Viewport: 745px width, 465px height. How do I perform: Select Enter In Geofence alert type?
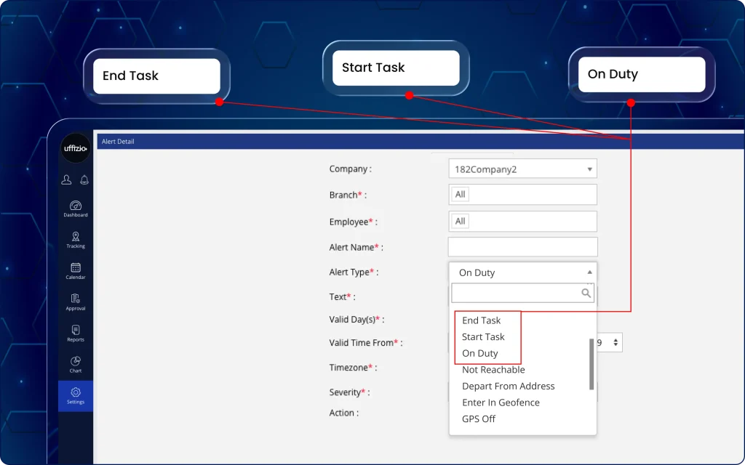pyautogui.click(x=501, y=403)
